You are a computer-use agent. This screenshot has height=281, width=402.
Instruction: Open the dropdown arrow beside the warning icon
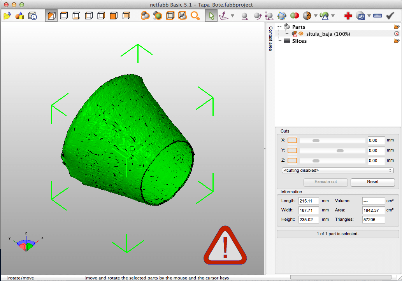(334, 16)
